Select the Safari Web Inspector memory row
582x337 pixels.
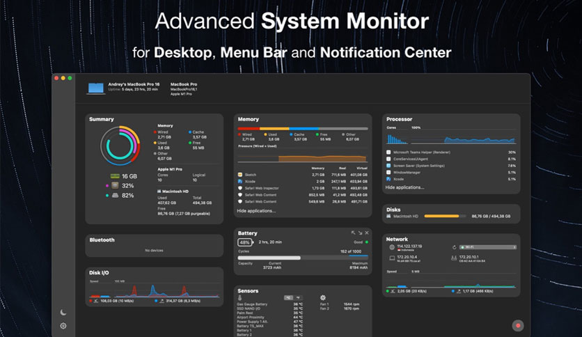click(303, 188)
